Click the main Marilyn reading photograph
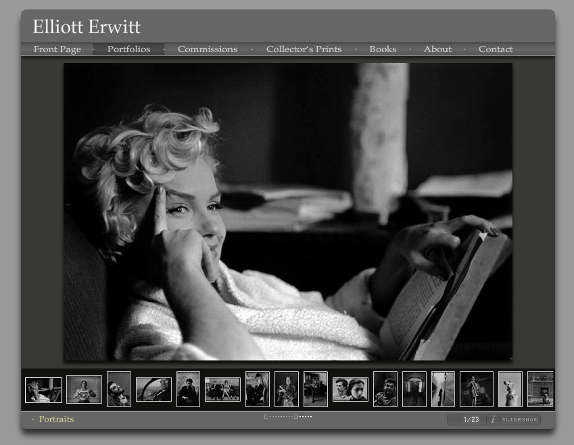This screenshot has height=445, width=574. [287, 212]
